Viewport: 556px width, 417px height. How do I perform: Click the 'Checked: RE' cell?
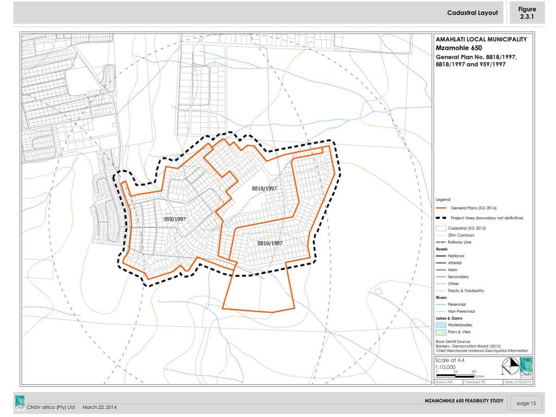[483, 382]
